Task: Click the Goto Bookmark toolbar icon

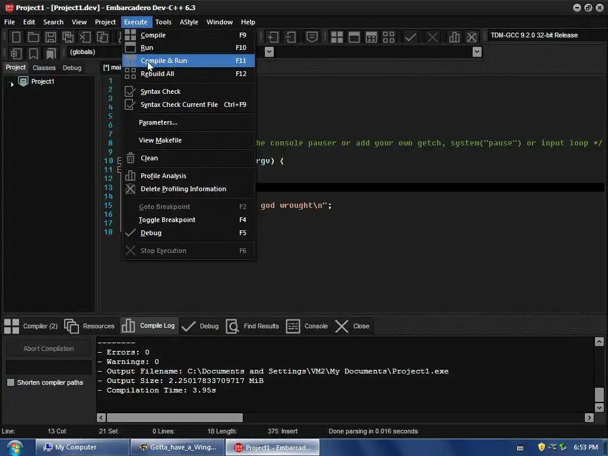Action: (51, 53)
